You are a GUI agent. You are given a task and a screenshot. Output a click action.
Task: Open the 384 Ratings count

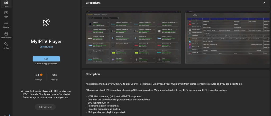(x=54, y=76)
